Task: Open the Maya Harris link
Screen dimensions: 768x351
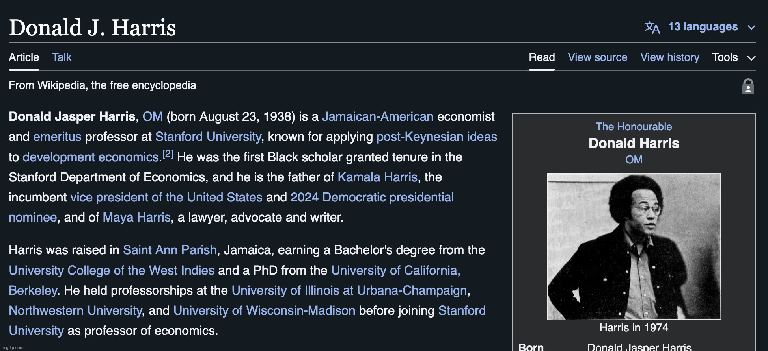Action: tap(136, 217)
